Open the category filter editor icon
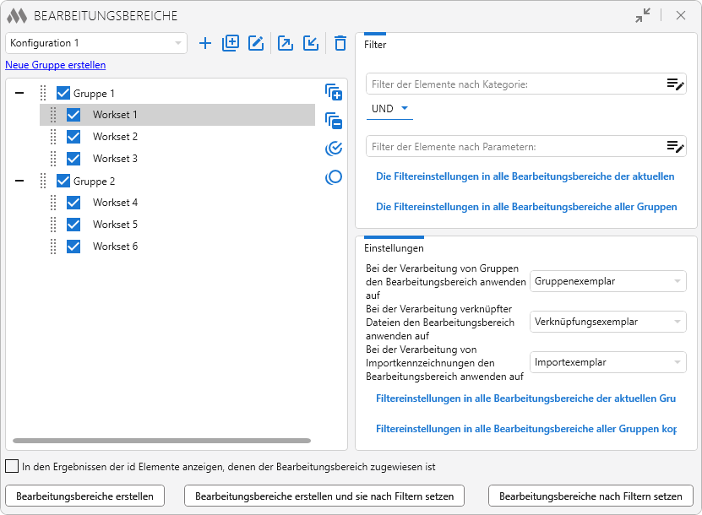 pyautogui.click(x=674, y=84)
